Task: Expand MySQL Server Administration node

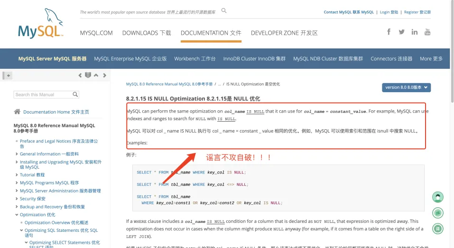Action: [x=17, y=191]
